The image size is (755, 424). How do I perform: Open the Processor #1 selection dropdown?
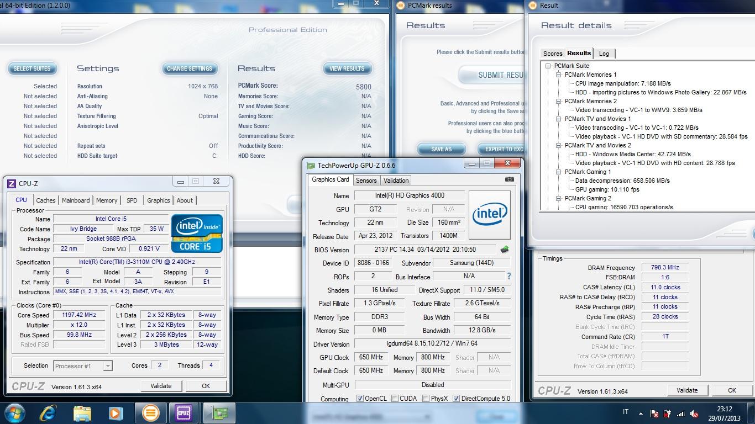click(x=83, y=365)
